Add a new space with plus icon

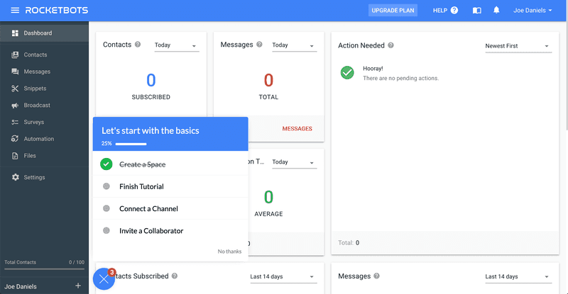78,286
